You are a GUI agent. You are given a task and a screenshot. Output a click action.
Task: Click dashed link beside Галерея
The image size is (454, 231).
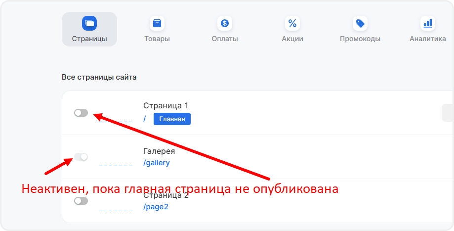116,166
